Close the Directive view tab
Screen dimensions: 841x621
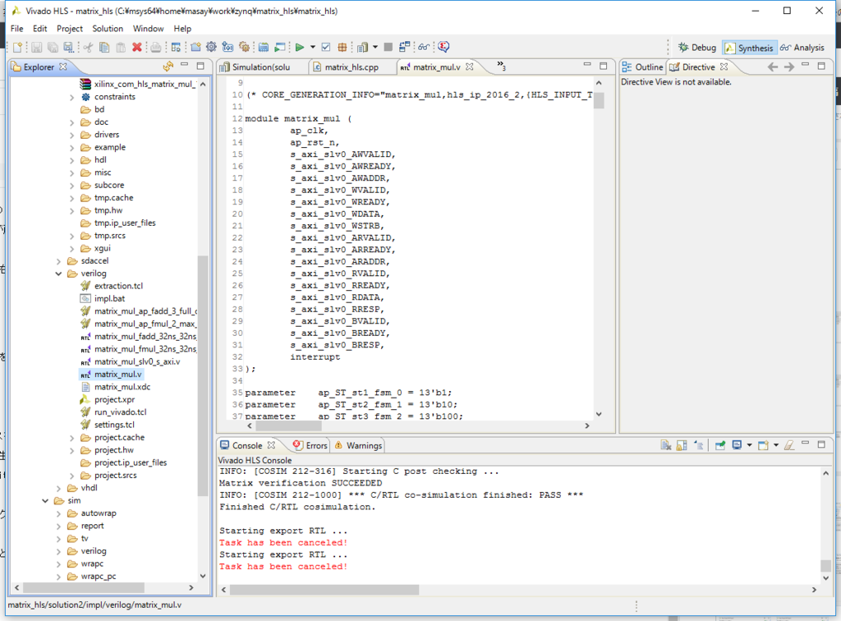[x=724, y=67]
